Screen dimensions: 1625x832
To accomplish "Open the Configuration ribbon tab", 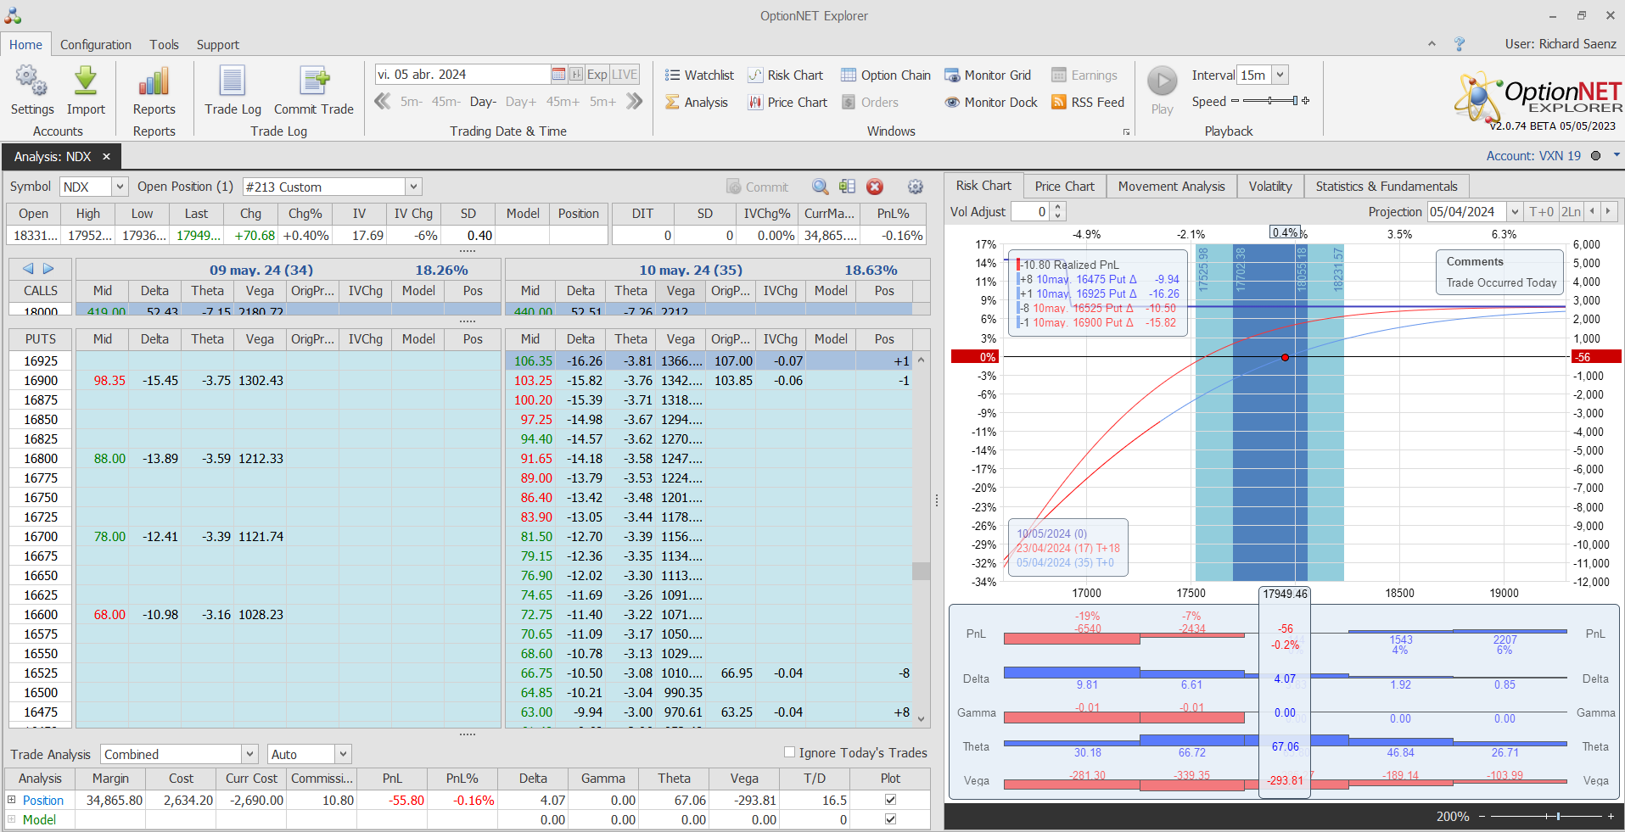I will (x=96, y=45).
